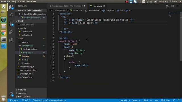Screen dimensions: 182x102
Task: Open Terminal from the Ubuntu dock
Action: [x=4, y=40]
